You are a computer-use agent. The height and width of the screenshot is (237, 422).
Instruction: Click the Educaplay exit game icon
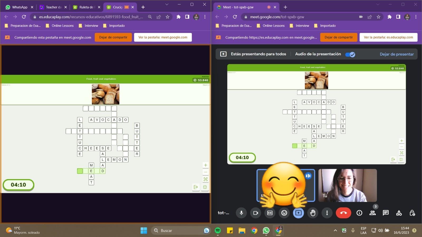[196, 187]
